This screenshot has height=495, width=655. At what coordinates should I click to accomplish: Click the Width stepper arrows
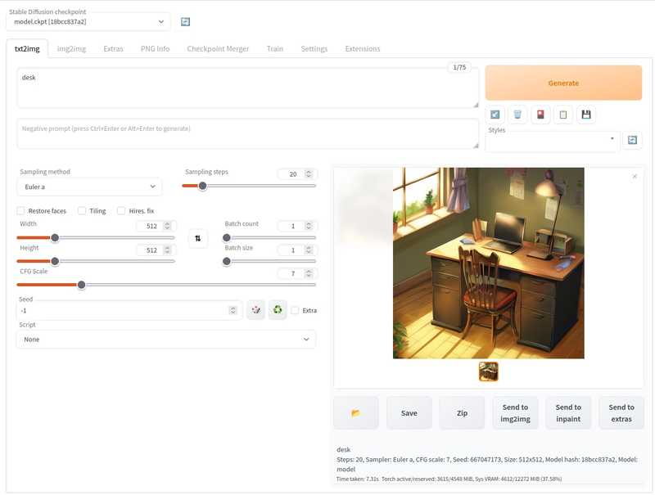pyautogui.click(x=167, y=226)
